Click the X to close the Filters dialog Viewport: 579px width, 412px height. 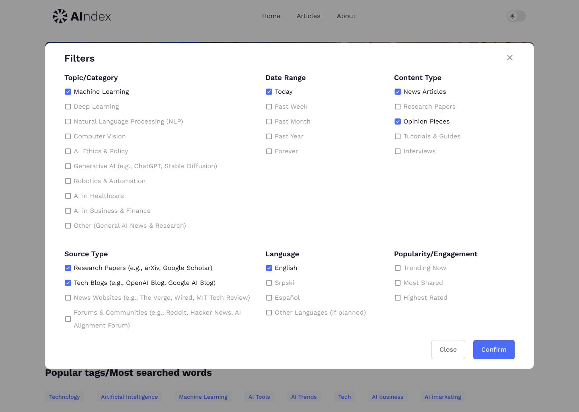point(509,58)
